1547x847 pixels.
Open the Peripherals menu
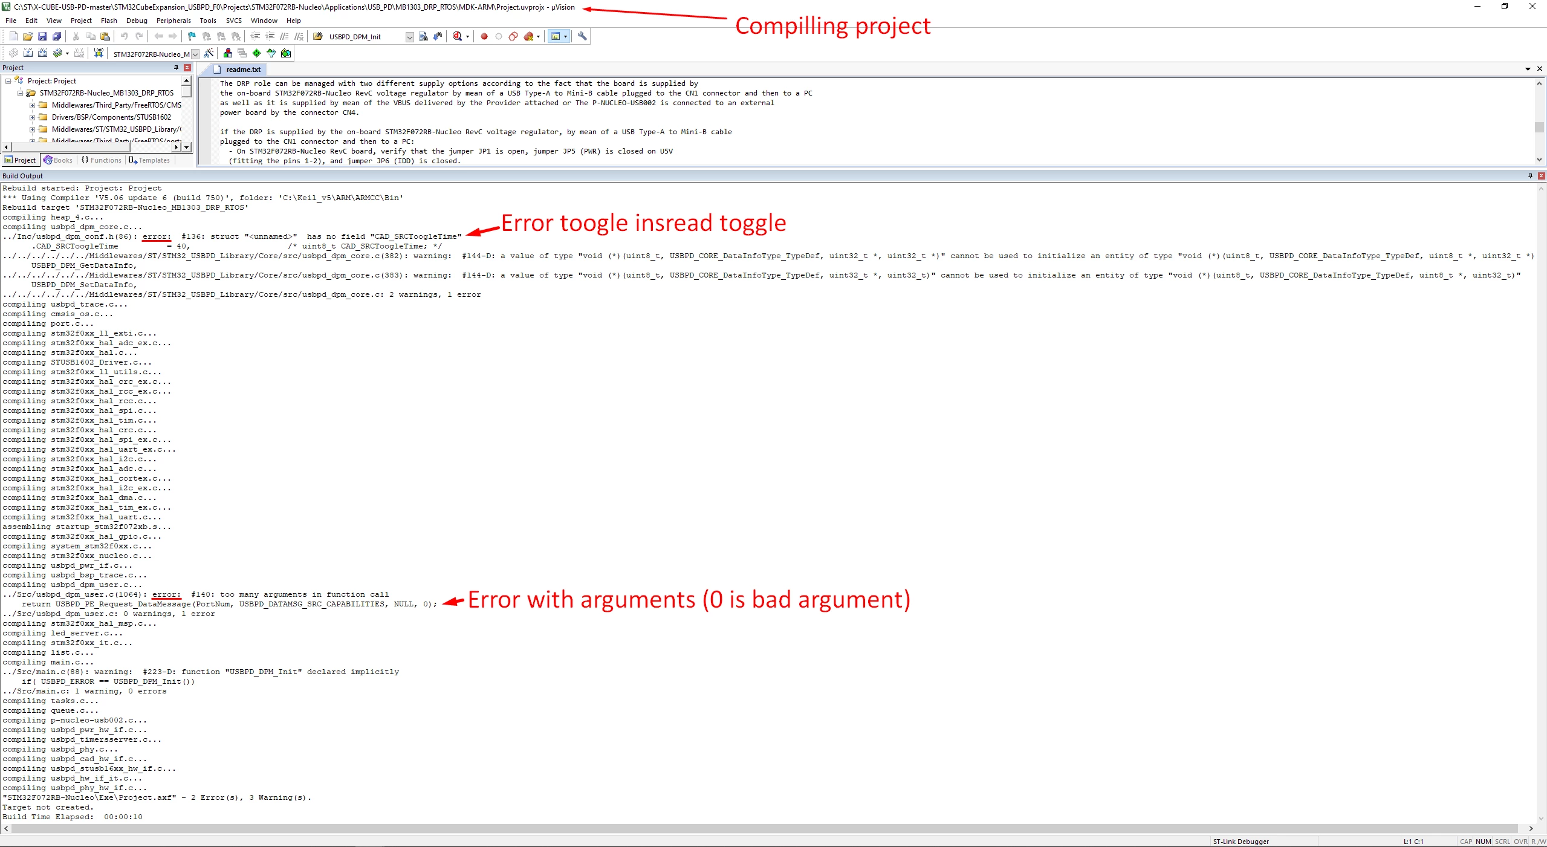174,21
